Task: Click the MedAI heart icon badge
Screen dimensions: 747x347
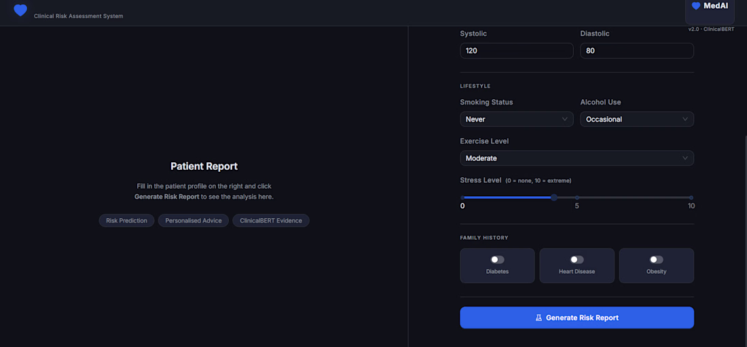Action: coord(696,5)
